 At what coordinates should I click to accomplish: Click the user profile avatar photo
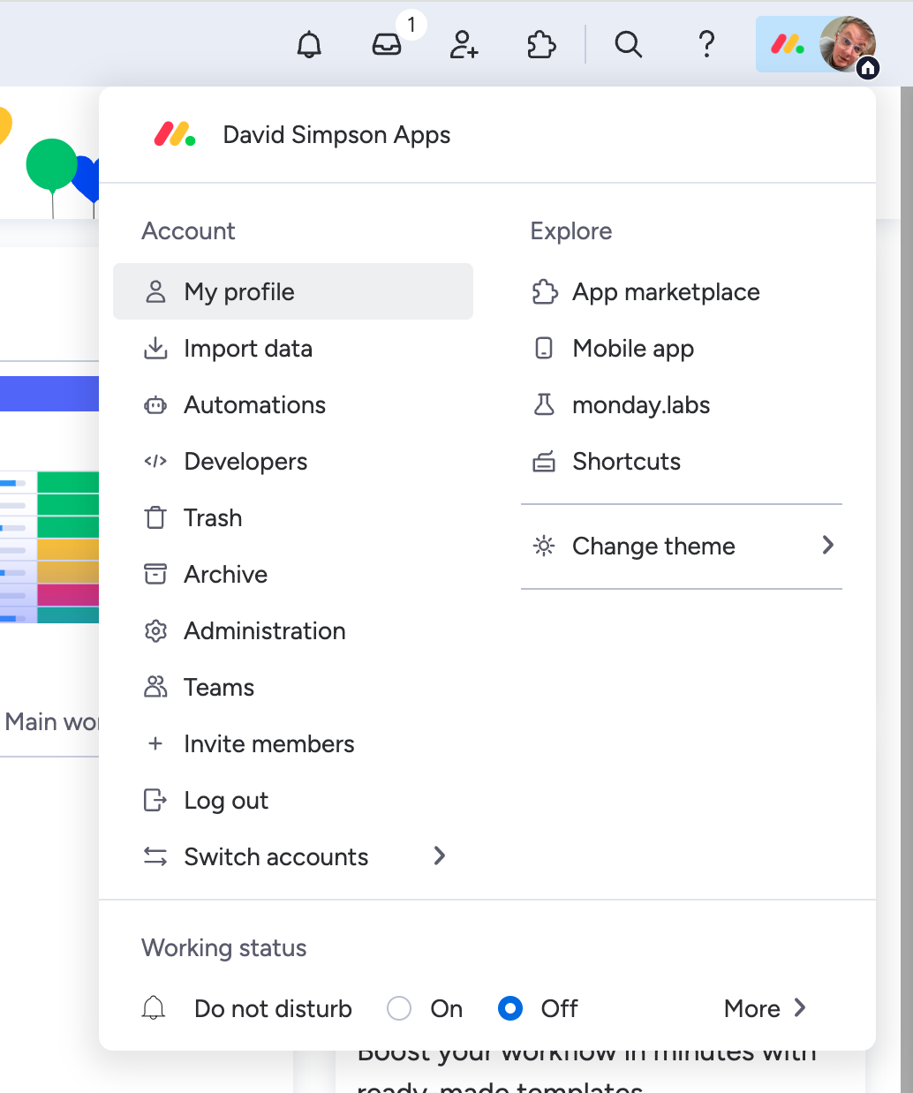(x=848, y=44)
